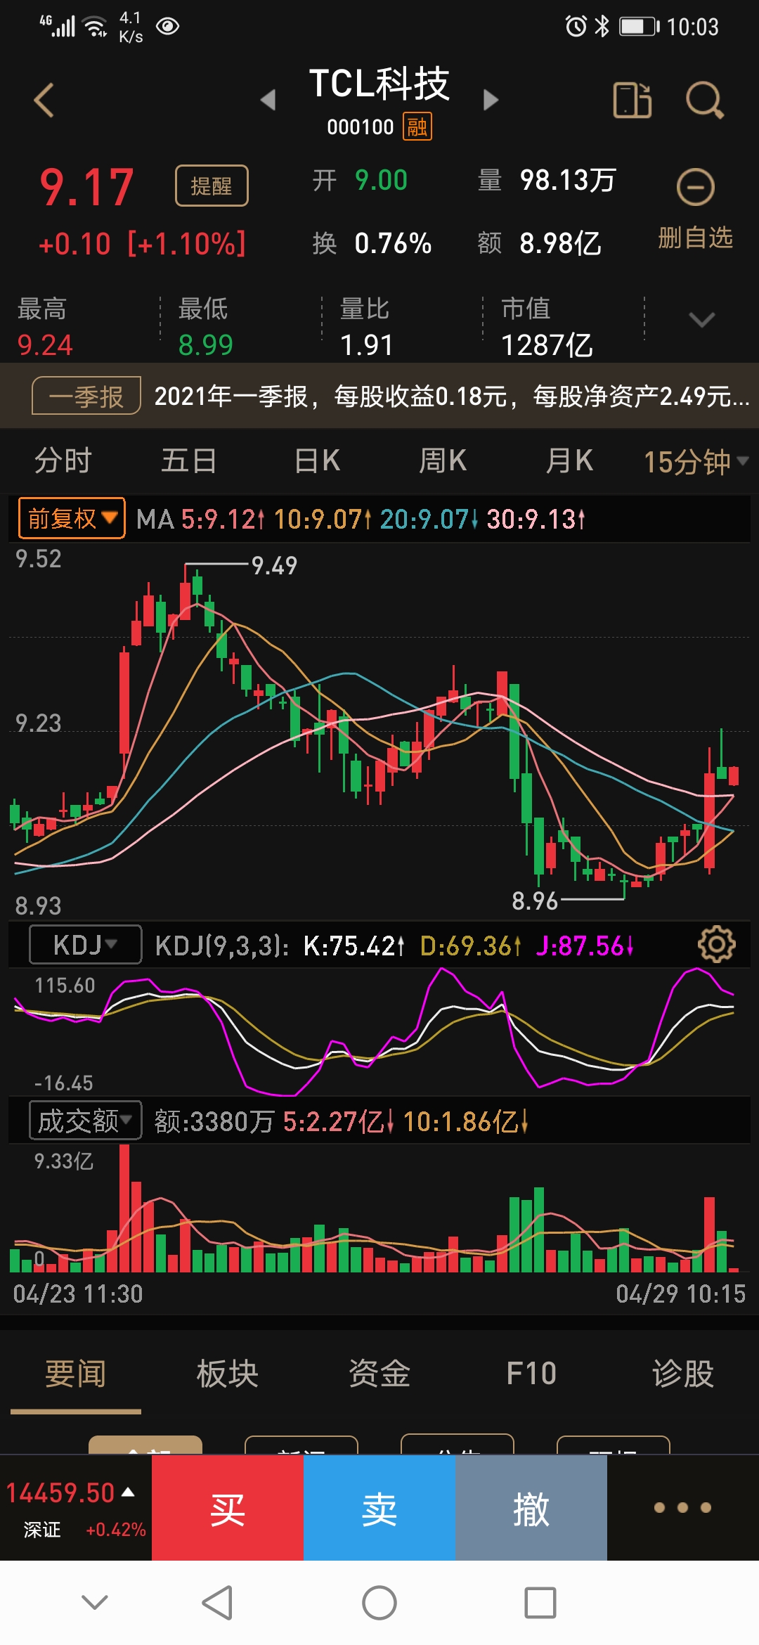Screen dimensions: 759x1645
Task: Select the F10 tab
Action: point(531,1374)
